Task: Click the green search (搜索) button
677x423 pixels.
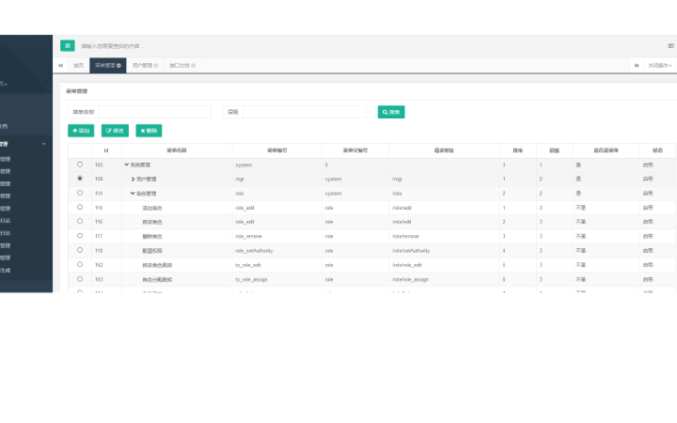Action: 391,112
